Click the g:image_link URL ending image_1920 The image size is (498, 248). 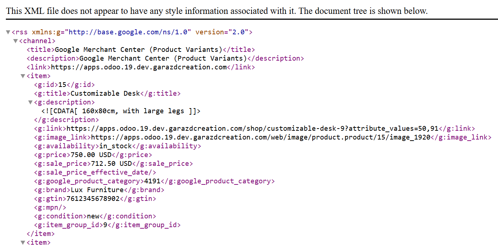[x=261, y=137]
